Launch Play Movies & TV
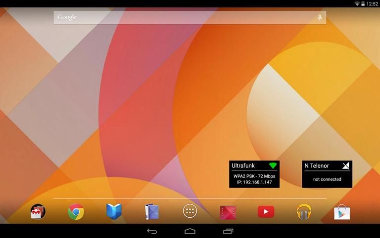This screenshot has height=238, width=380. pyautogui.click(x=228, y=212)
